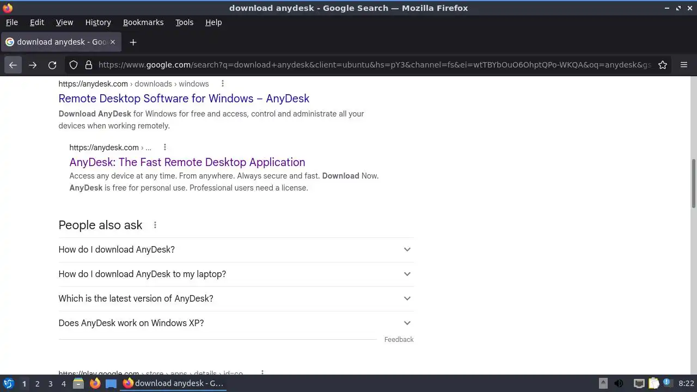The height and width of the screenshot is (392, 697).
Task: Open the clipboard tray icon
Action: tap(653, 383)
